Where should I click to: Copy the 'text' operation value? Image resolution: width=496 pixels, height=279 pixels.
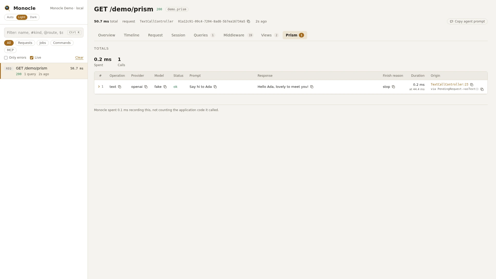pos(120,87)
